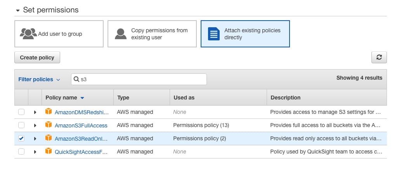Uncheck the AmazonS3ReadOnly policy checkbox
Image resolution: width=399 pixels, height=169 pixels.
[21, 138]
